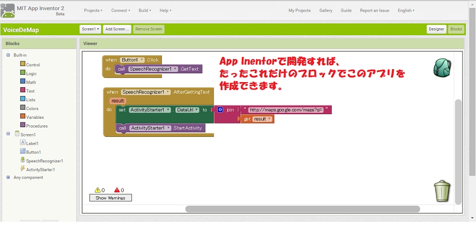Screen dimensions: 476x232
Task: Open SpeechRecognizer1 dropdown in GetText block
Action: 153,69
